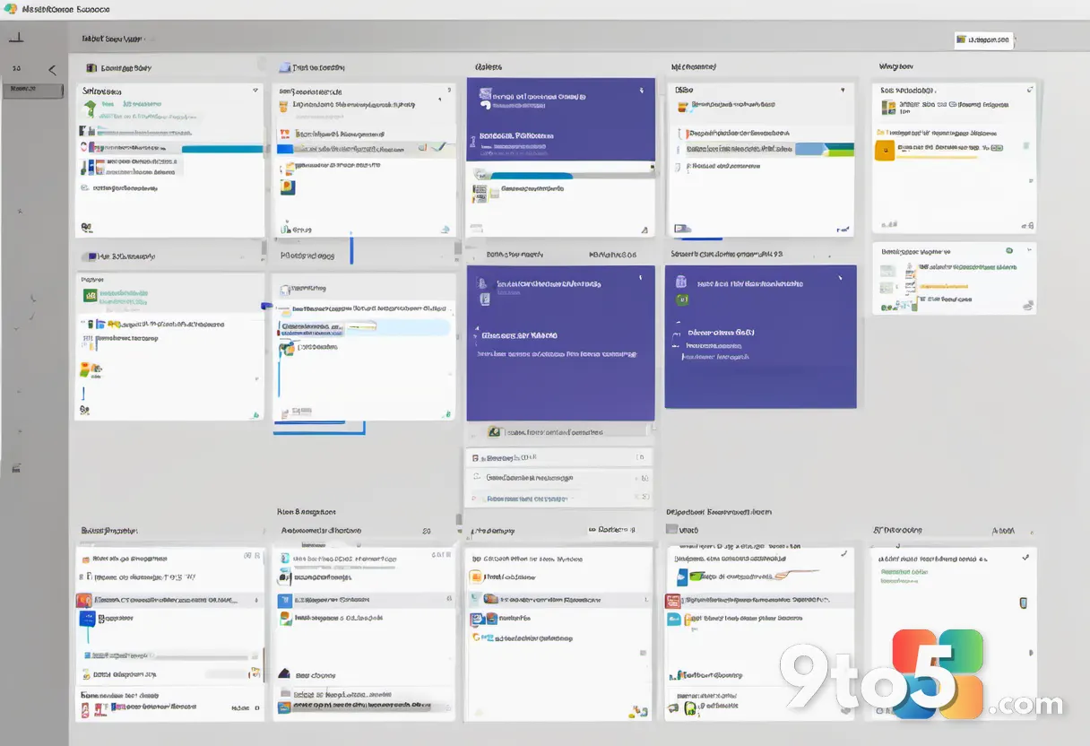Click the back chevron in the left sidebar

tap(51, 69)
